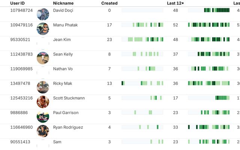
Task: Open the Nathan Vo nickname entry
Action: tap(63, 69)
